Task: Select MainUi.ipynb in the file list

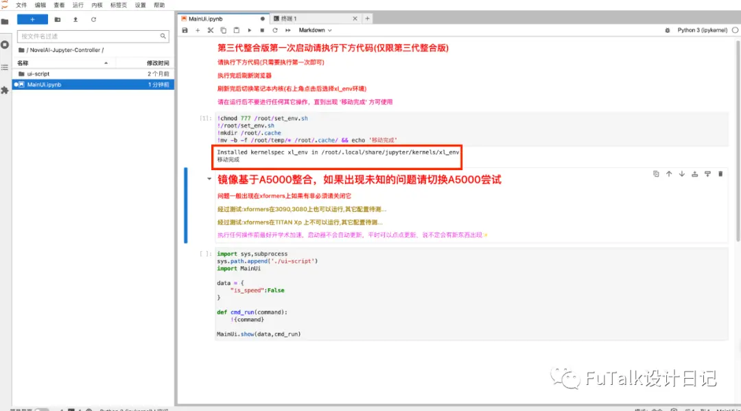Action: [x=93, y=84]
